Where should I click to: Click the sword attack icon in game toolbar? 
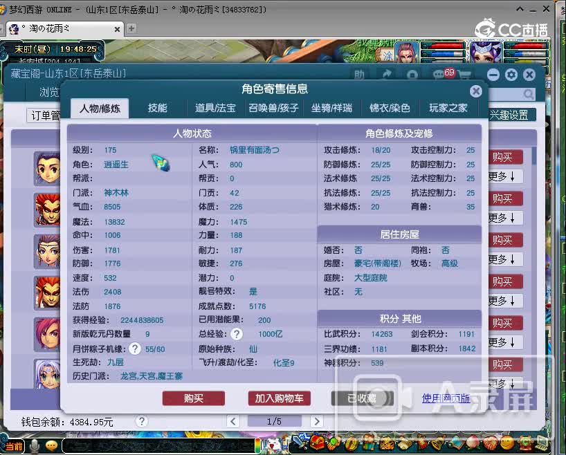click(x=298, y=443)
